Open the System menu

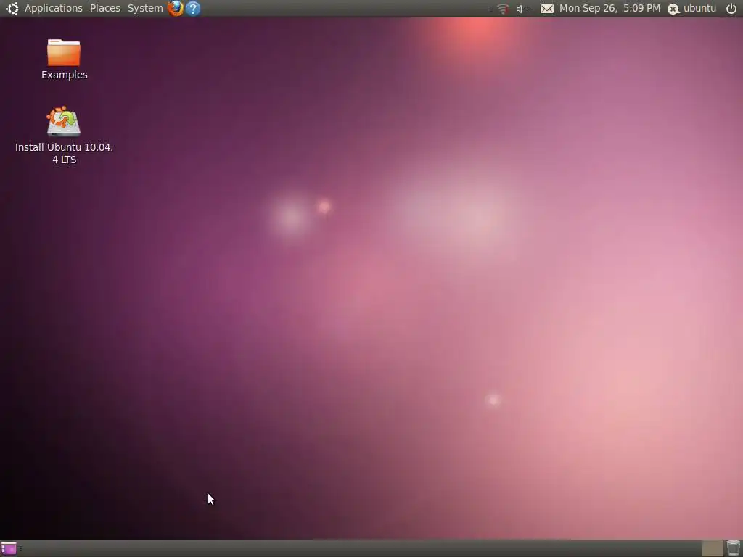click(x=145, y=8)
